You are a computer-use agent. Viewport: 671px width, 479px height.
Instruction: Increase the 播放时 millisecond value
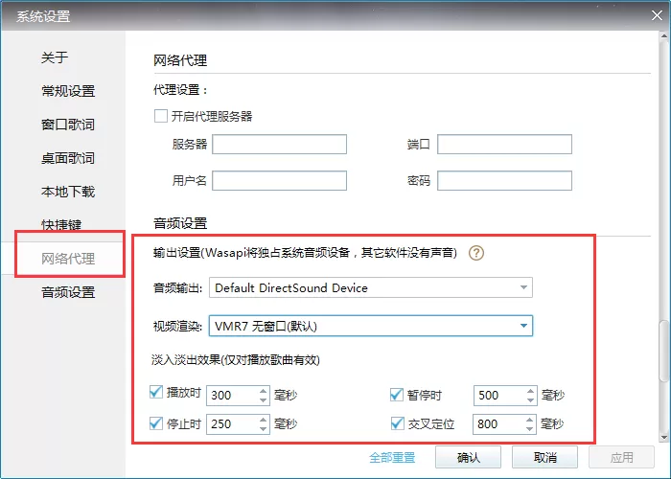click(x=264, y=391)
